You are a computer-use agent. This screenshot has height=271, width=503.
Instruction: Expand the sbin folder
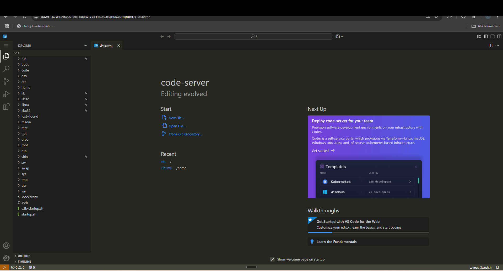tap(52, 157)
